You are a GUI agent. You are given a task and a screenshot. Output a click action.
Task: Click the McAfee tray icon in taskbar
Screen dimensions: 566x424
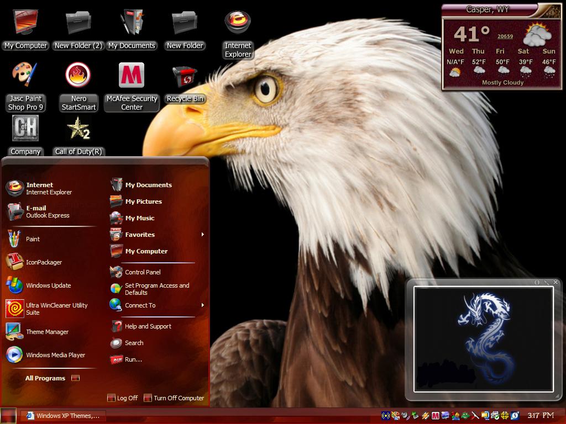[436, 416]
